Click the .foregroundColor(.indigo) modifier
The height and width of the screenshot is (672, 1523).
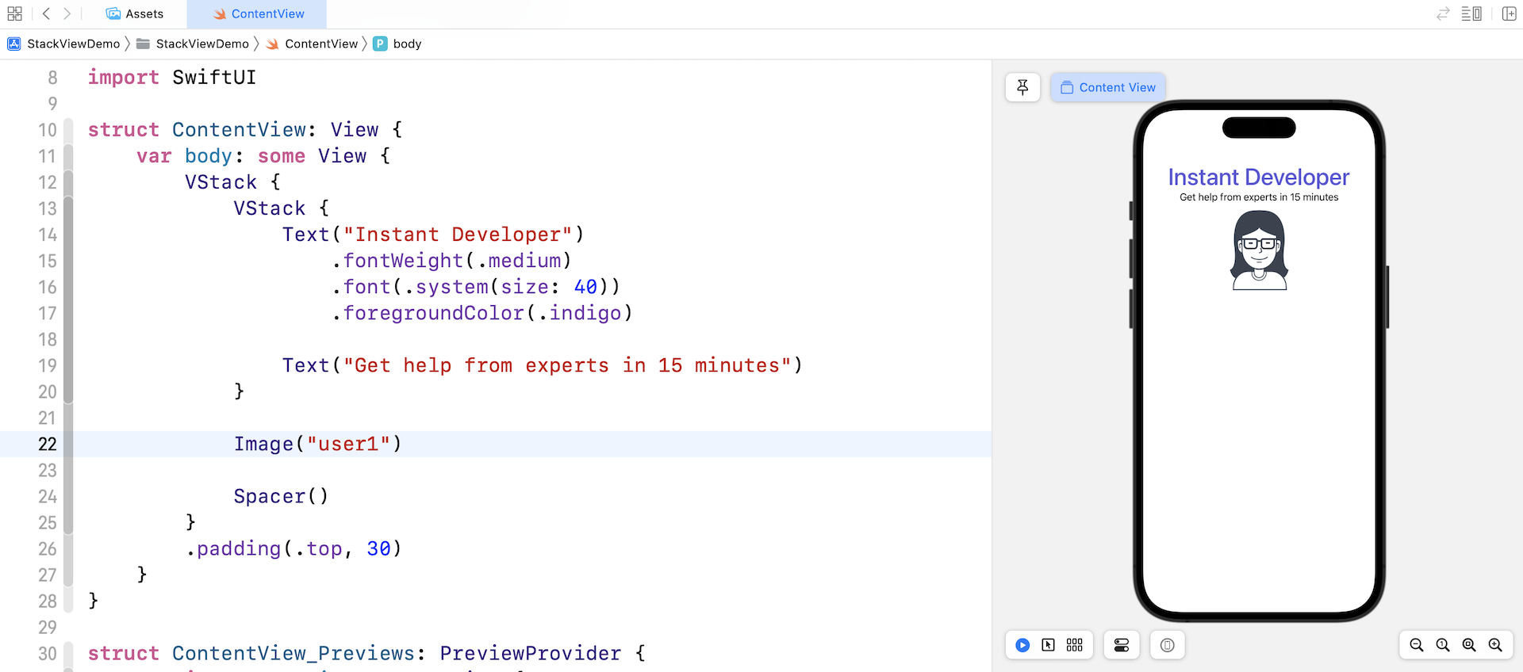482,313
